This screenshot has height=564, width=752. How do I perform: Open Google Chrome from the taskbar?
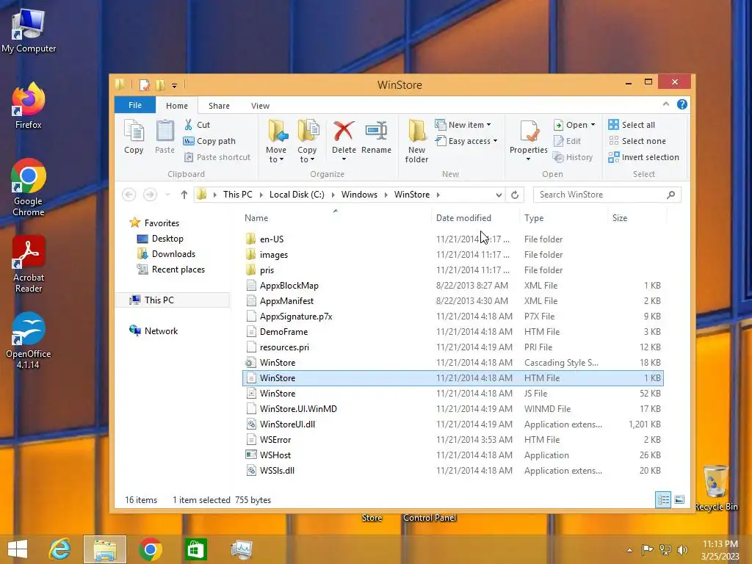(150, 549)
